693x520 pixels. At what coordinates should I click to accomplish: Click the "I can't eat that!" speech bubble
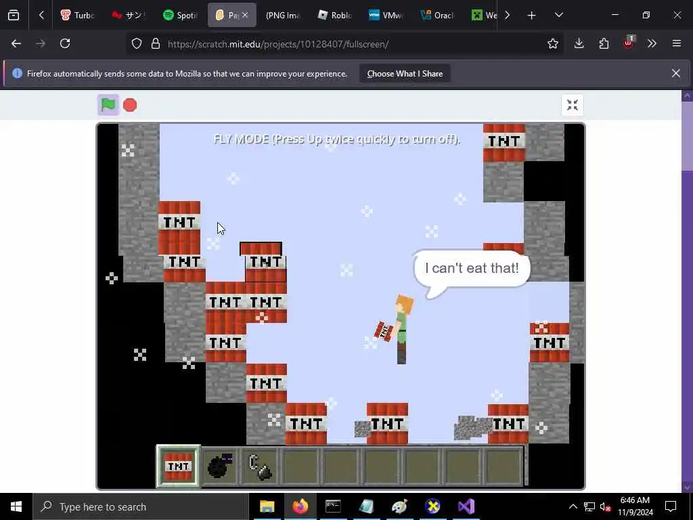pyautogui.click(x=471, y=268)
